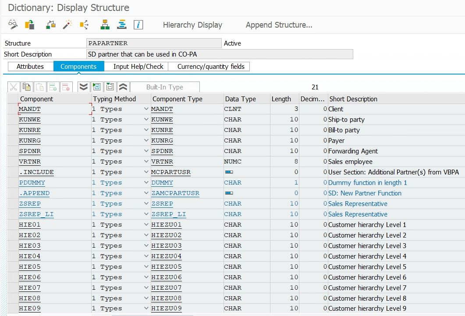Click the Append Structure button
Viewport: 465px width, 316px height.
pyautogui.click(x=279, y=25)
